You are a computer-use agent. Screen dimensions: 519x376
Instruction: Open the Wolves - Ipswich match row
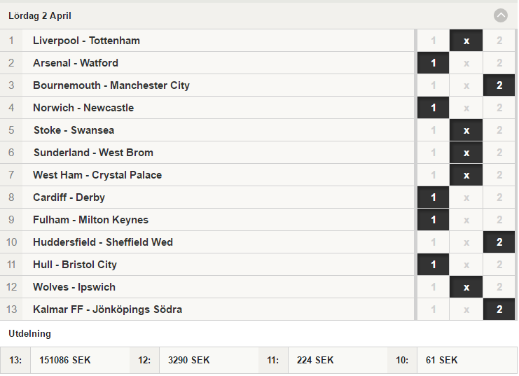click(x=207, y=287)
